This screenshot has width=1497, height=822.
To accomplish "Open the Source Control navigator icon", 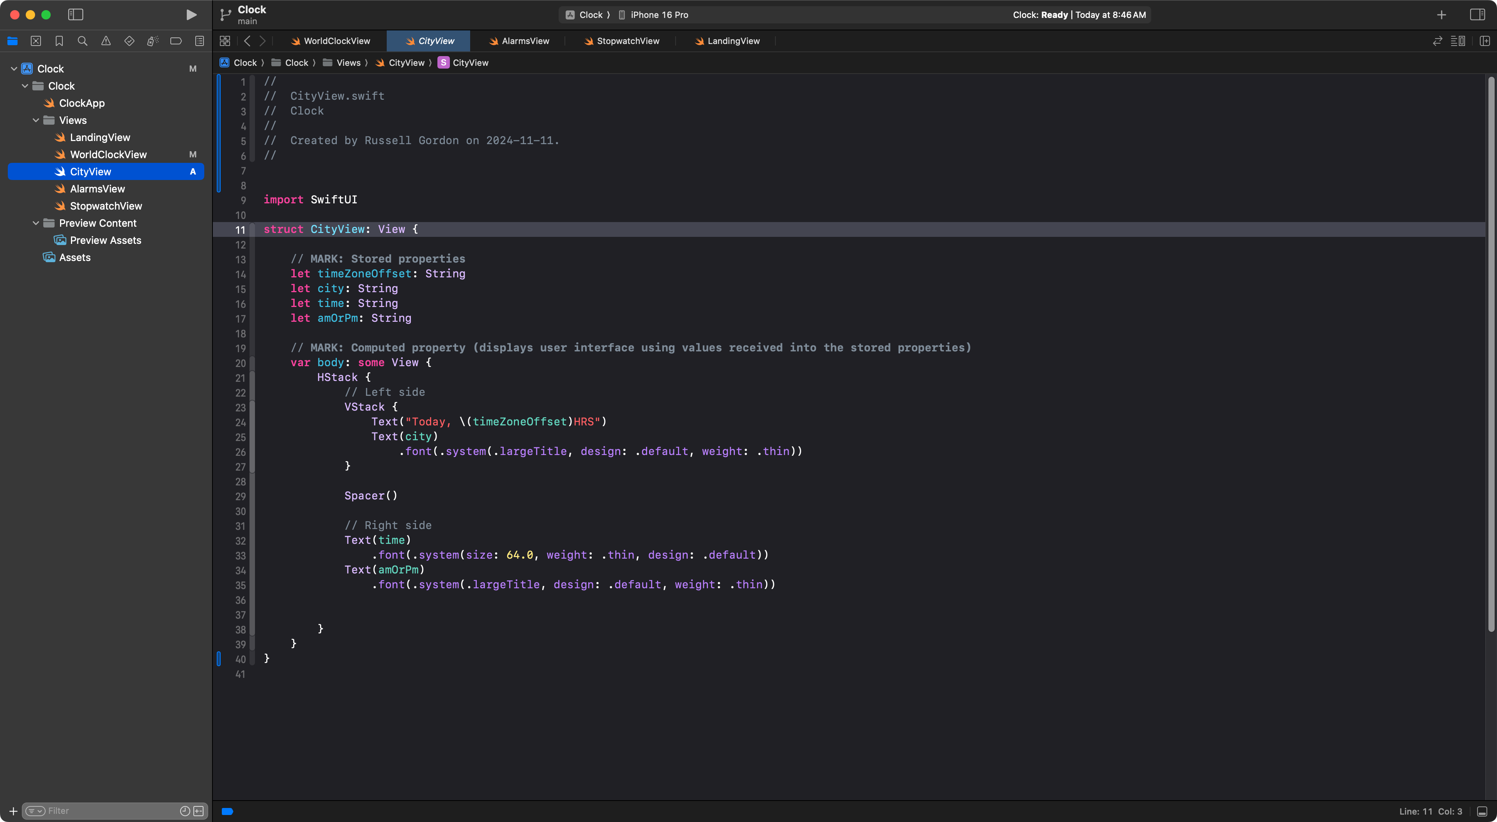I will point(35,41).
